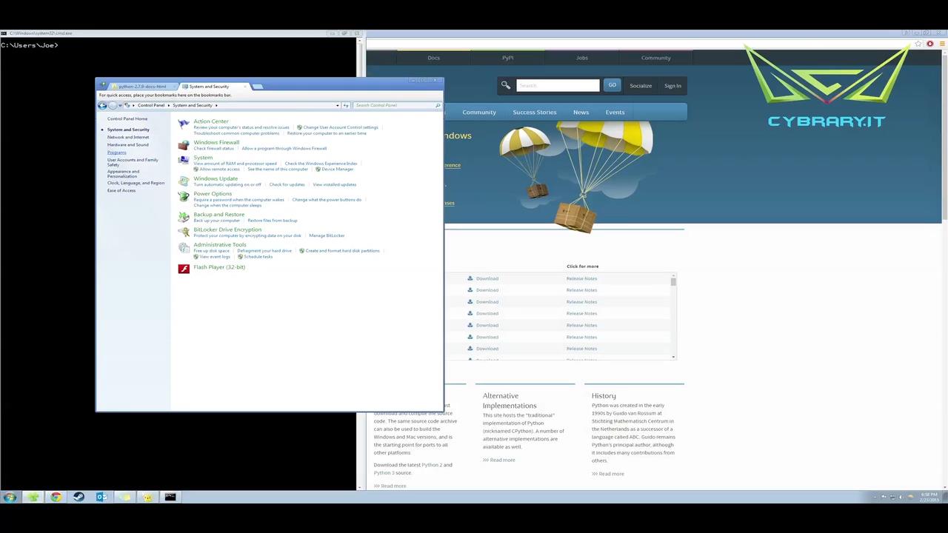Click into the python.org Search field
Screen dimensions: 948x533
[x=558, y=85]
